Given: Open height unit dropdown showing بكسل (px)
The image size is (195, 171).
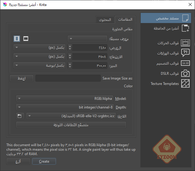Looking at the screenshot, I should coord(39,57).
